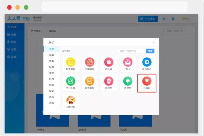
Task: Select the 游戏 category in dialog
Action: click(51, 97)
